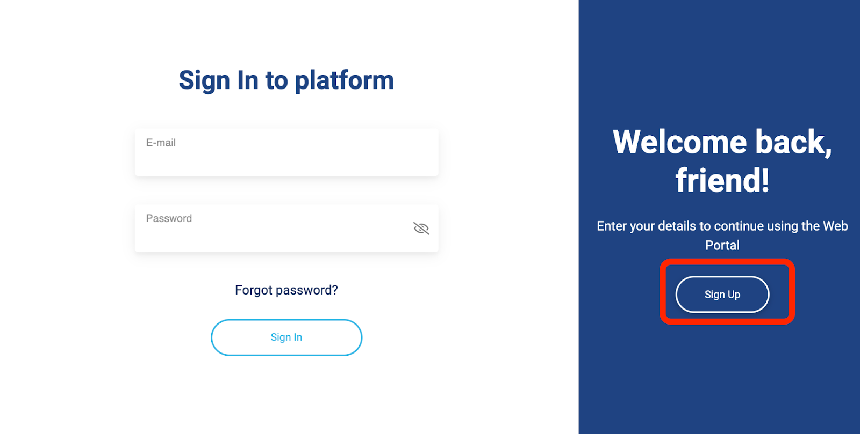Click the word 'friend!' in the blue panel

pos(722,180)
